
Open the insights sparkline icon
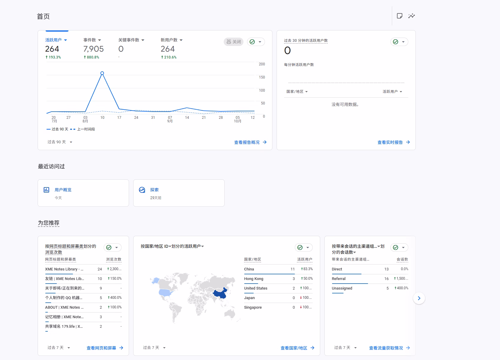412,16
